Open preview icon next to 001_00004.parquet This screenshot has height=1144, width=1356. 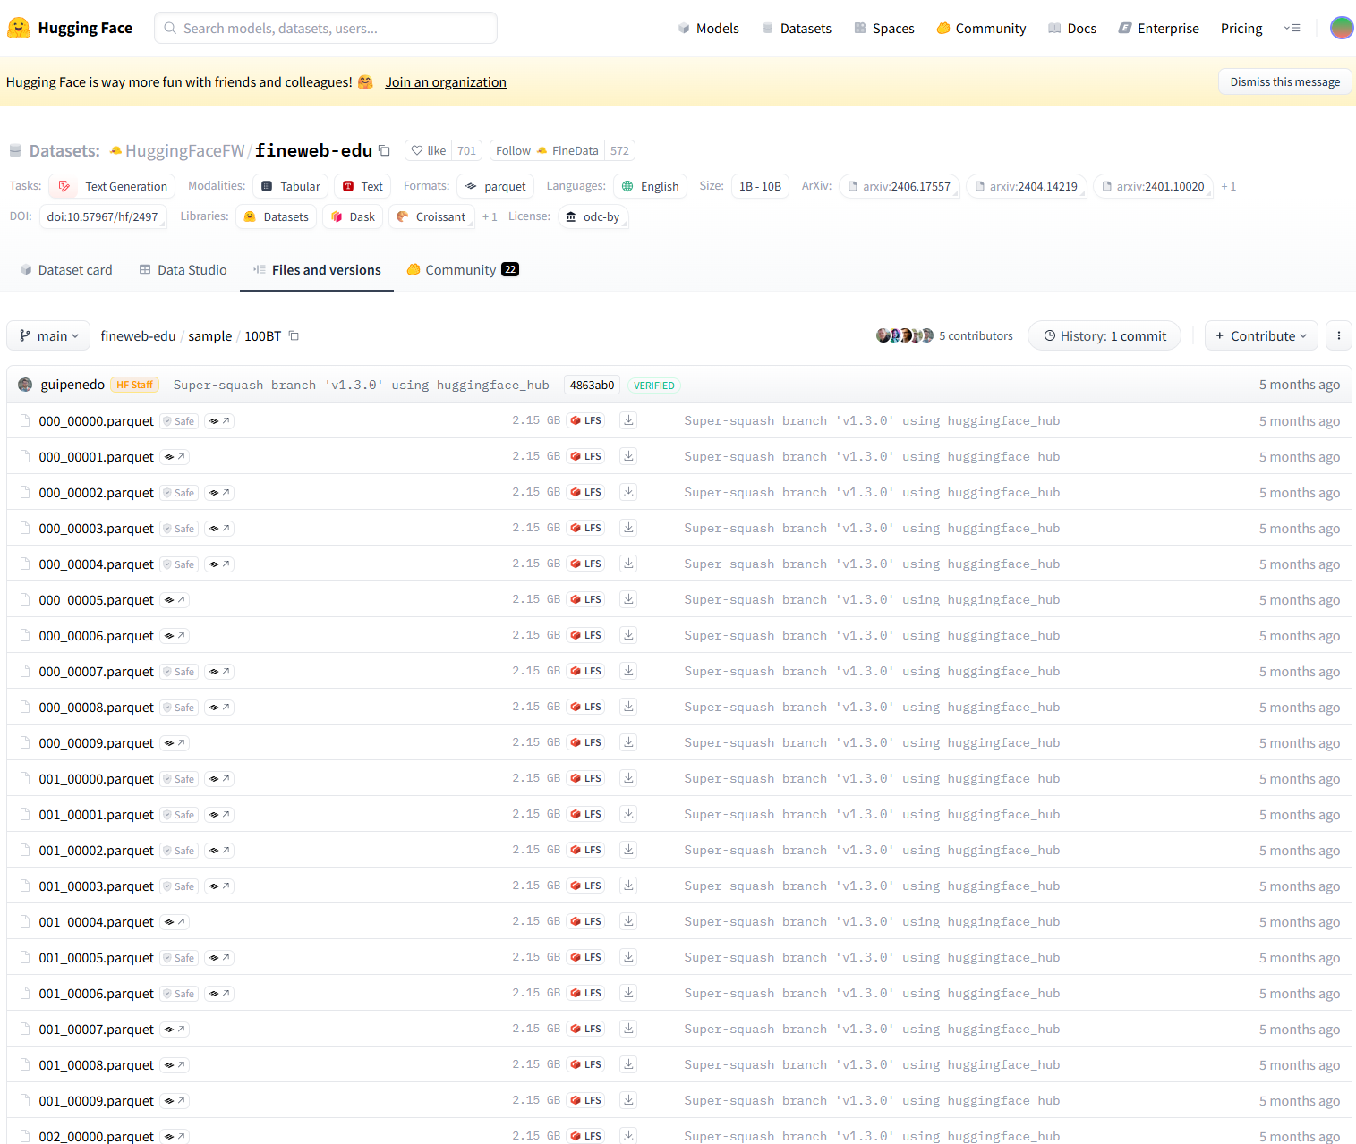coord(175,922)
